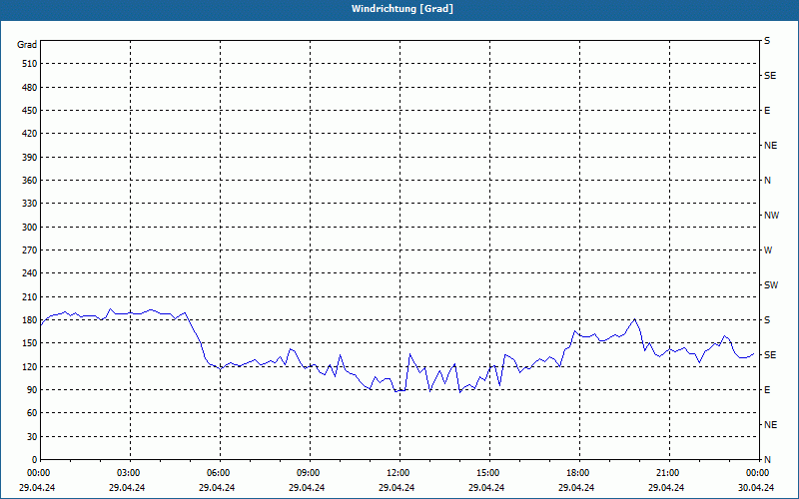Click the 30 degree axis label
The height and width of the screenshot is (499, 799).
[32, 437]
